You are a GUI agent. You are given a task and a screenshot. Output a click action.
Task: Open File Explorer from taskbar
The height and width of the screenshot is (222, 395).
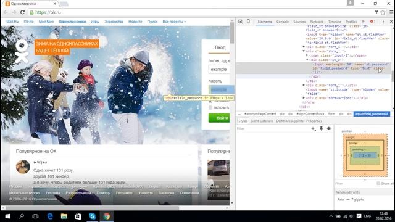pos(64,216)
